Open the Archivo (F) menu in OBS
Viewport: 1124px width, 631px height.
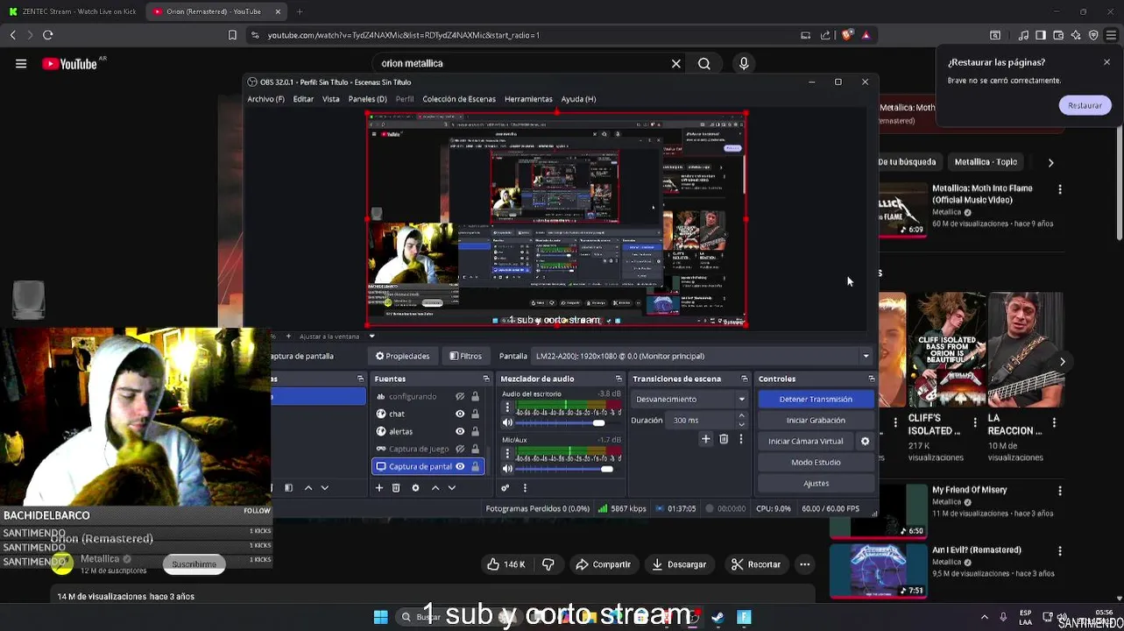pyautogui.click(x=265, y=99)
